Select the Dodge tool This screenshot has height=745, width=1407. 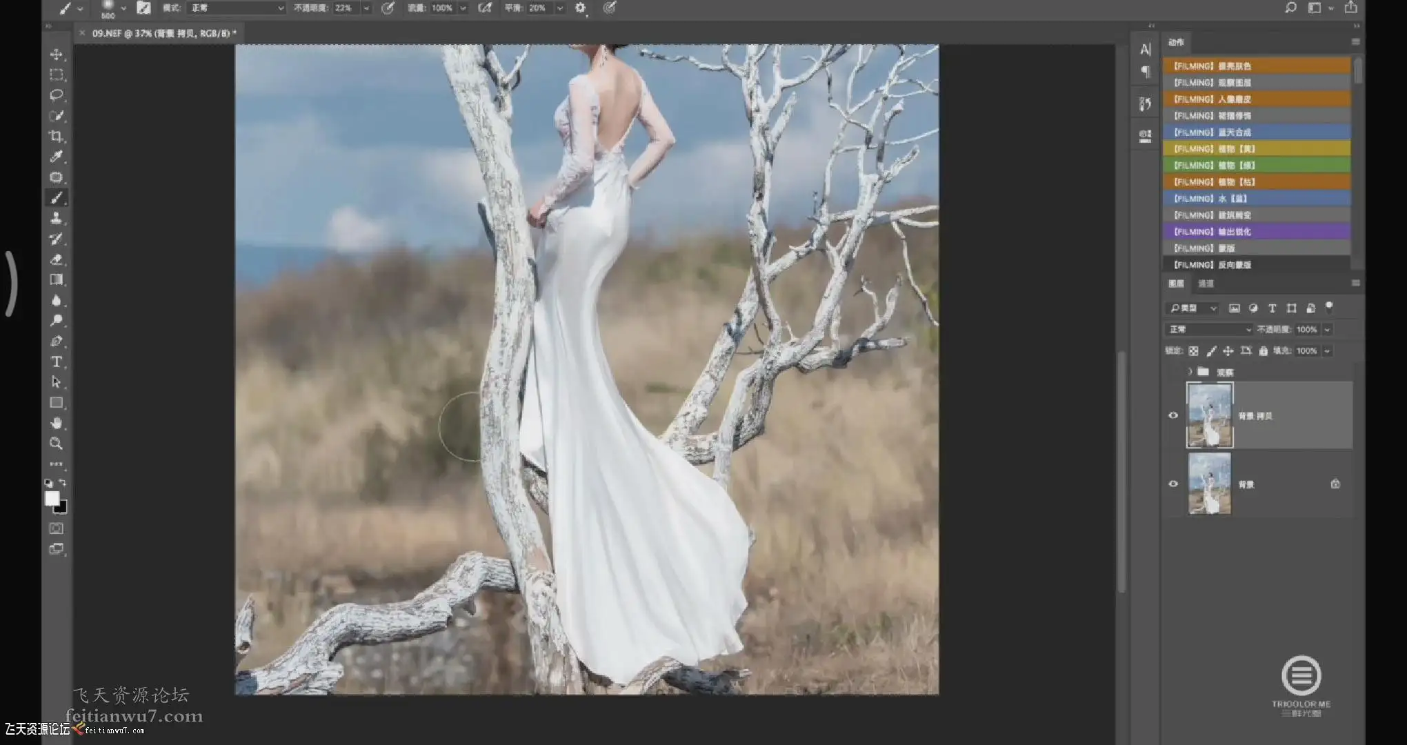click(x=57, y=321)
